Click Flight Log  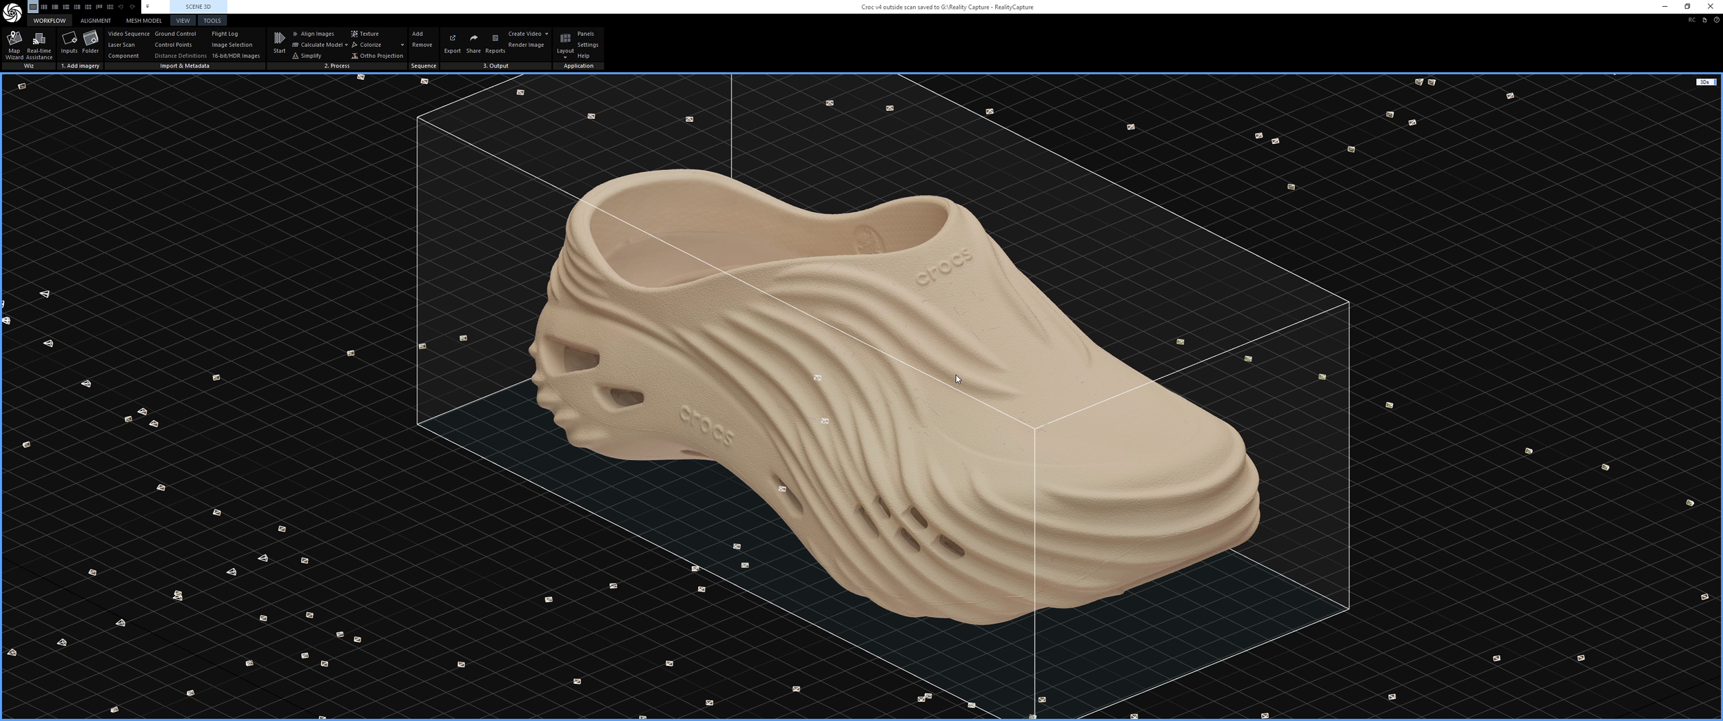point(225,34)
